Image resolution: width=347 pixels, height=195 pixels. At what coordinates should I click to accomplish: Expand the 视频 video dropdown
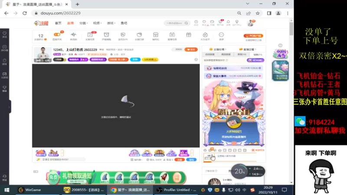(97, 23)
